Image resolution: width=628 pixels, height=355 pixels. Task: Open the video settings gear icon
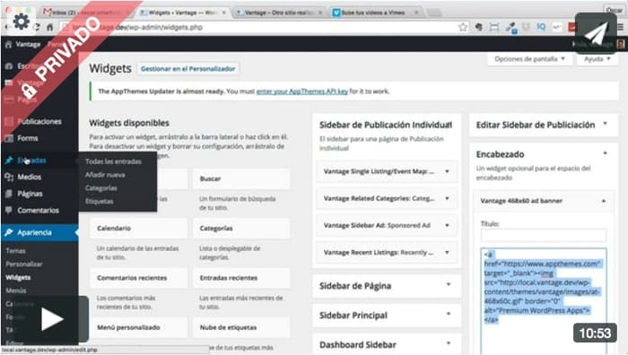click(x=21, y=21)
